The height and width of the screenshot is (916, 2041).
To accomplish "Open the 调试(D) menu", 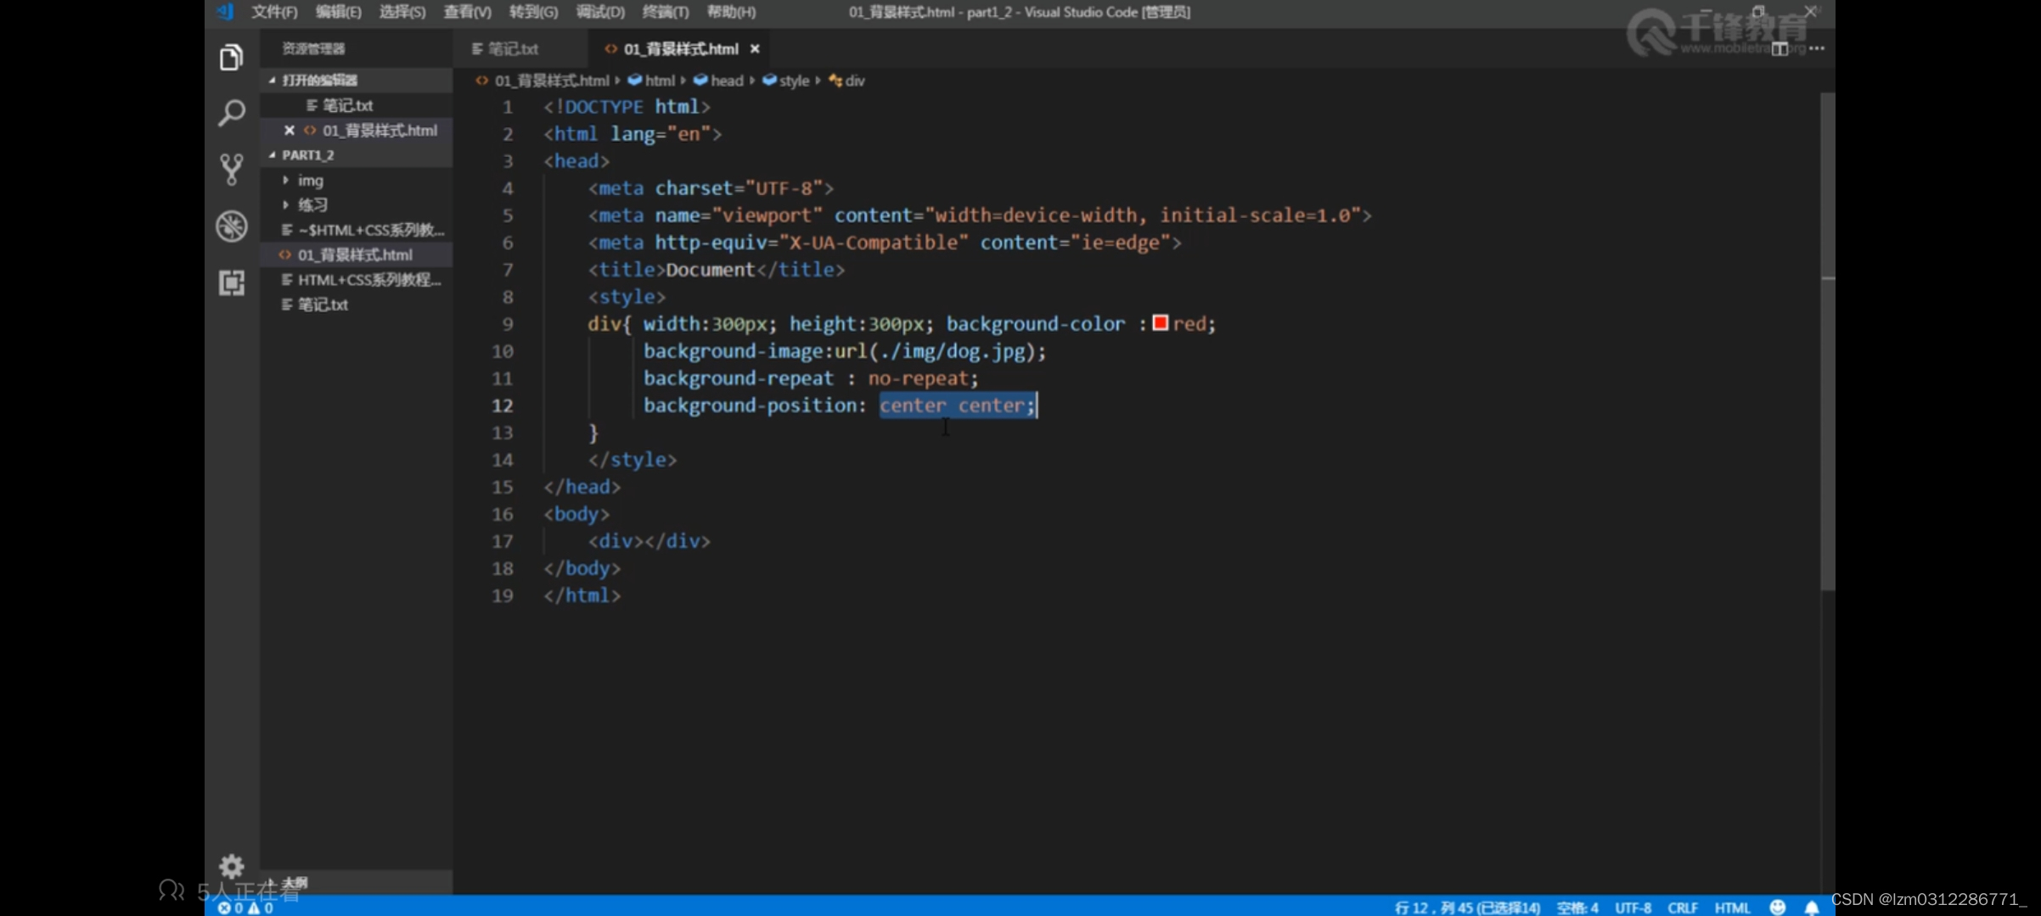I will pos(600,12).
